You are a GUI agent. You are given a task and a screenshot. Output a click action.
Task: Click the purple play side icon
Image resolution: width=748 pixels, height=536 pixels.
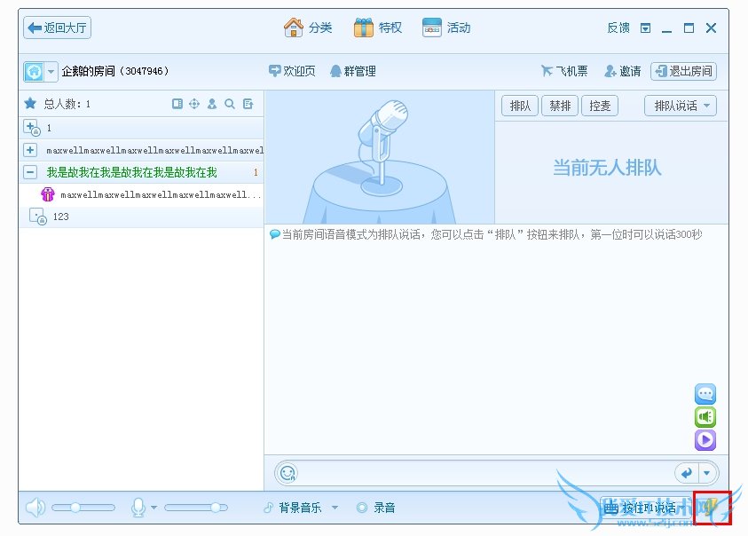click(x=705, y=439)
